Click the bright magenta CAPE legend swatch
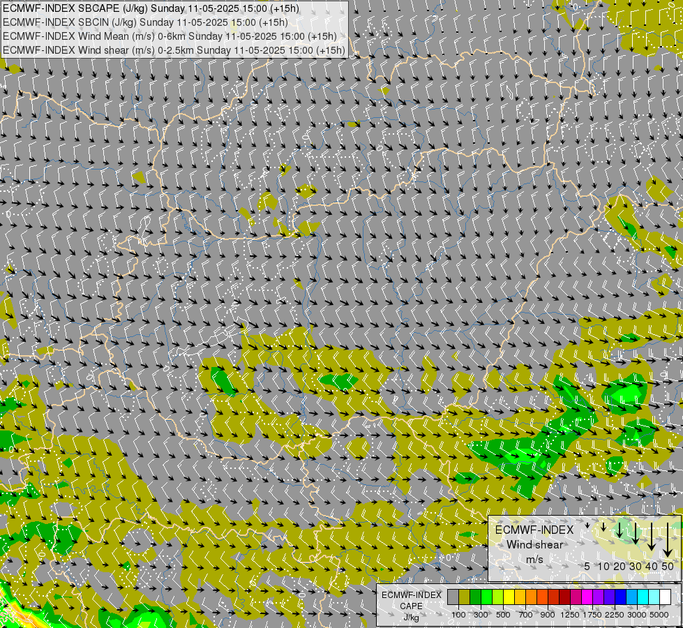 click(587, 597)
